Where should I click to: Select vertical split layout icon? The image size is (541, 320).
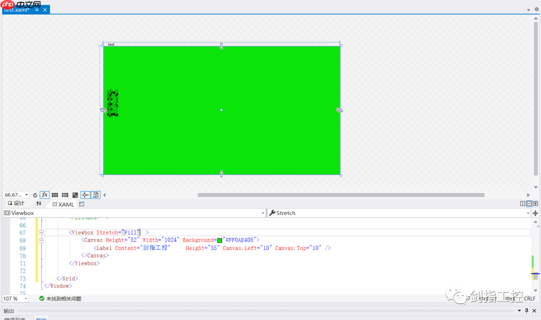(522, 203)
